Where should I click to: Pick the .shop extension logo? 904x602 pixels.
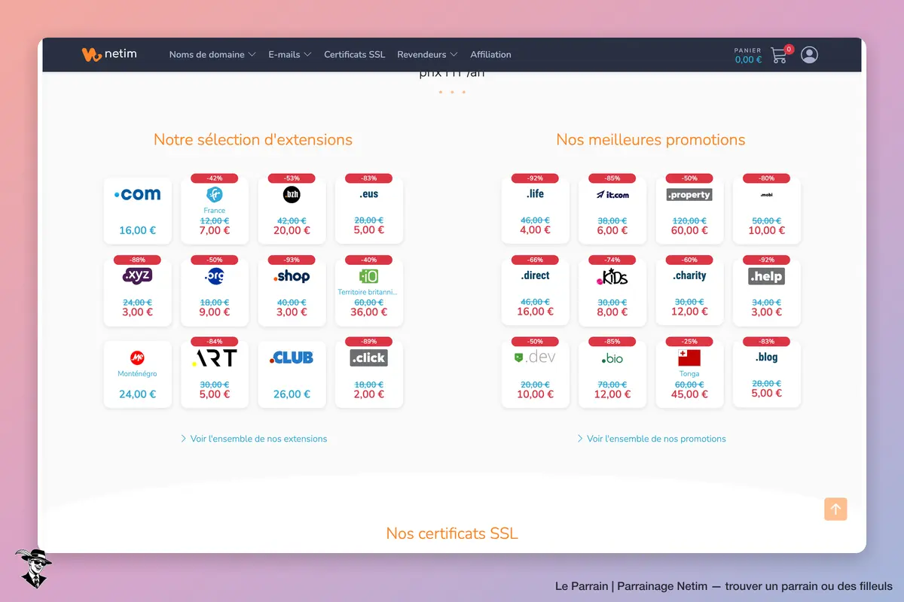(x=292, y=276)
